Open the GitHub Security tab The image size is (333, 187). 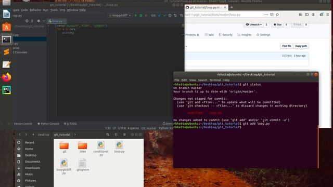[225, 35]
